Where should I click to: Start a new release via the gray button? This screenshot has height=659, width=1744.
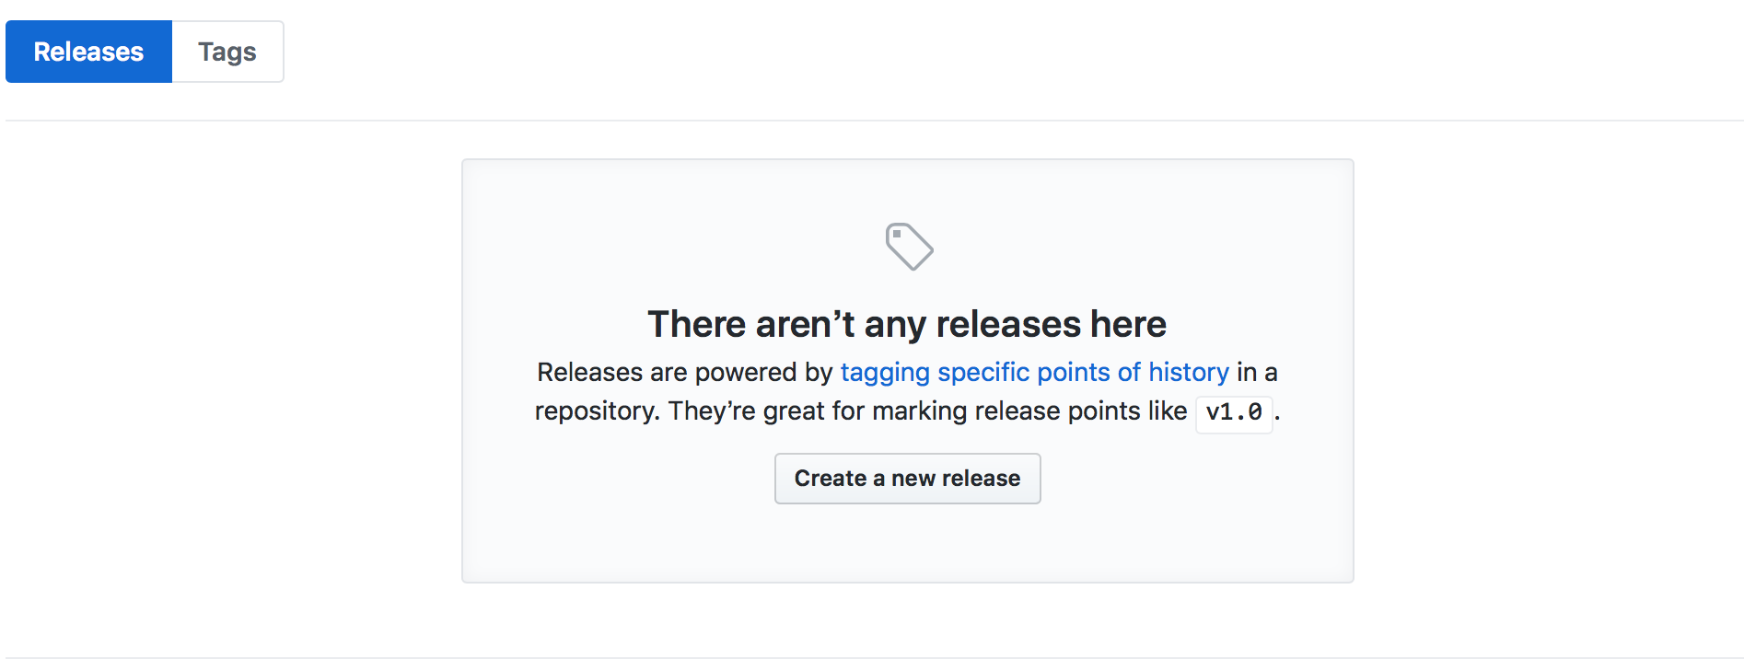(907, 479)
